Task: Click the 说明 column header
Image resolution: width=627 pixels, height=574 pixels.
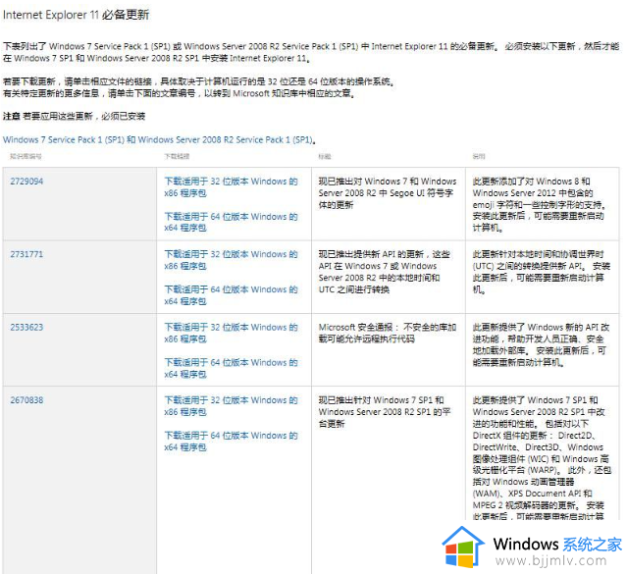Action: coord(479,156)
